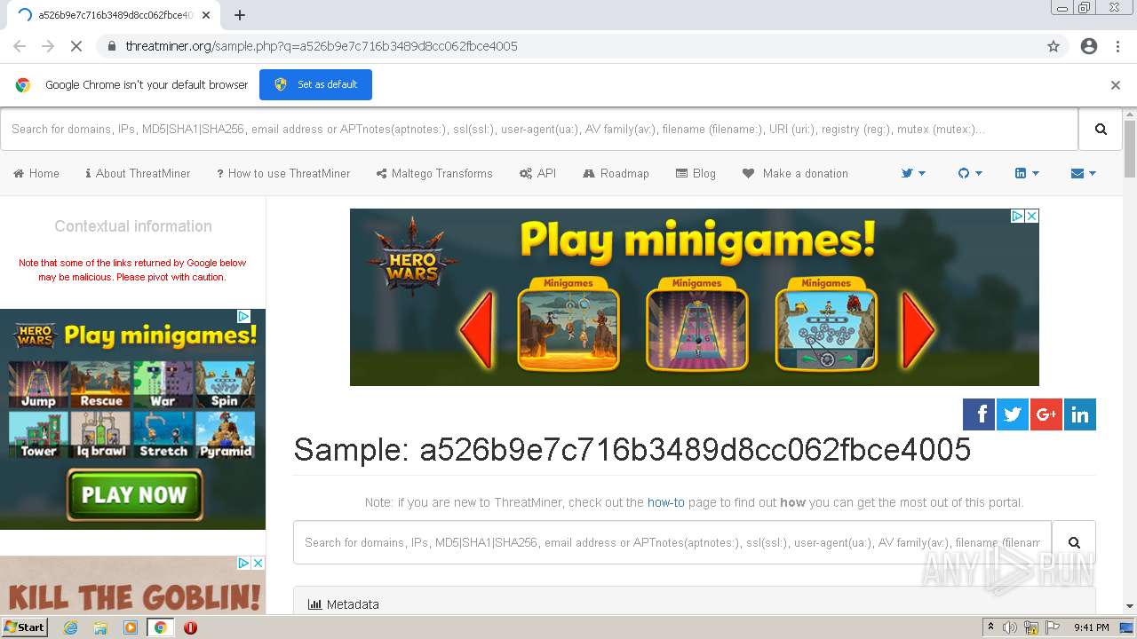
Task: Go forward in browser history
Action: tap(48, 46)
